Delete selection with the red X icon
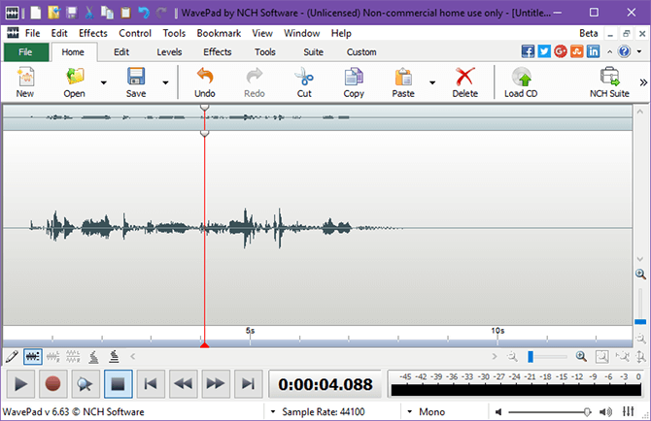 tap(464, 77)
